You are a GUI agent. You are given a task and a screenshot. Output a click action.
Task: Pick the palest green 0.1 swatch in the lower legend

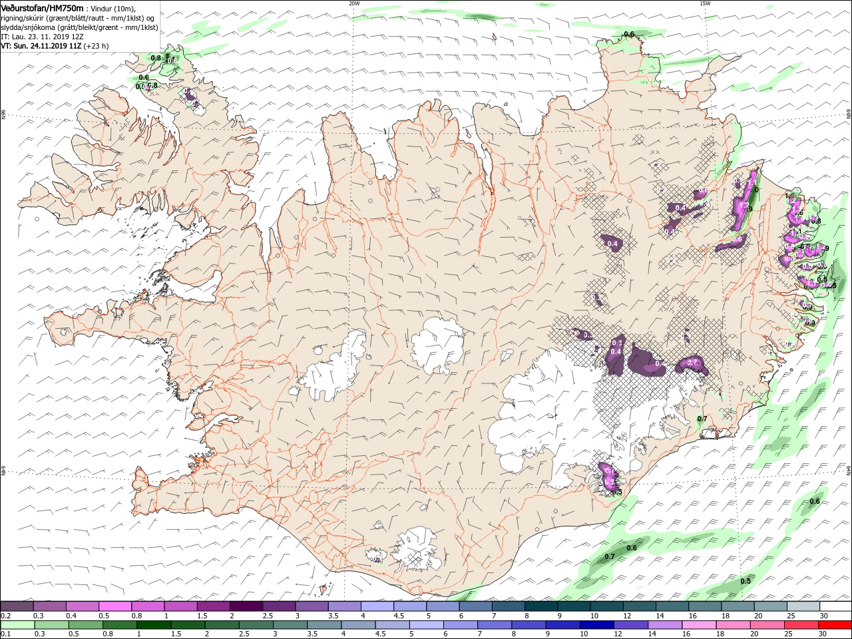17,625
